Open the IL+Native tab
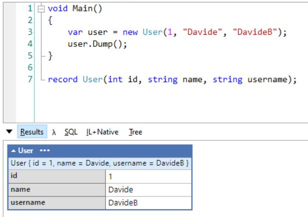Image resolution: width=308 pixels, height=217 pixels. (102, 132)
